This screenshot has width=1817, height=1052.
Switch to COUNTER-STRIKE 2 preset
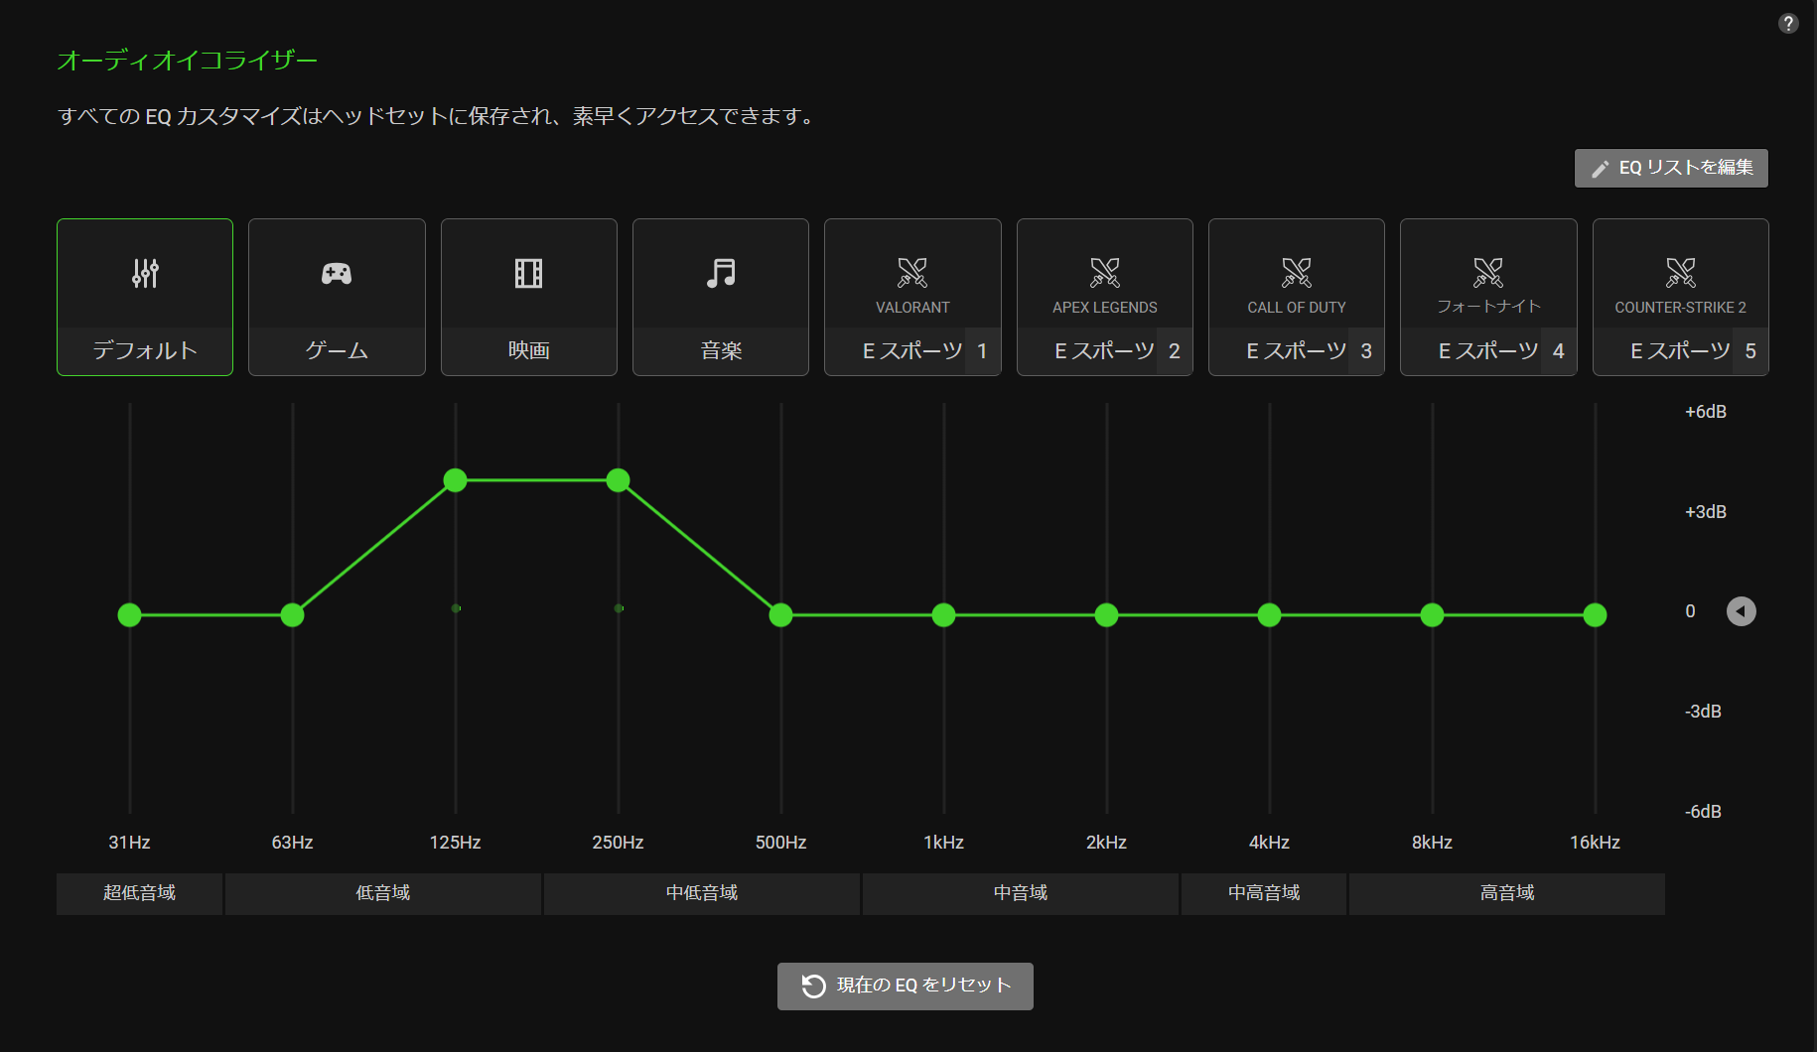[1680, 274]
